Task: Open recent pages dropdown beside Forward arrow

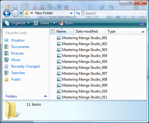Action: pos(21,13)
